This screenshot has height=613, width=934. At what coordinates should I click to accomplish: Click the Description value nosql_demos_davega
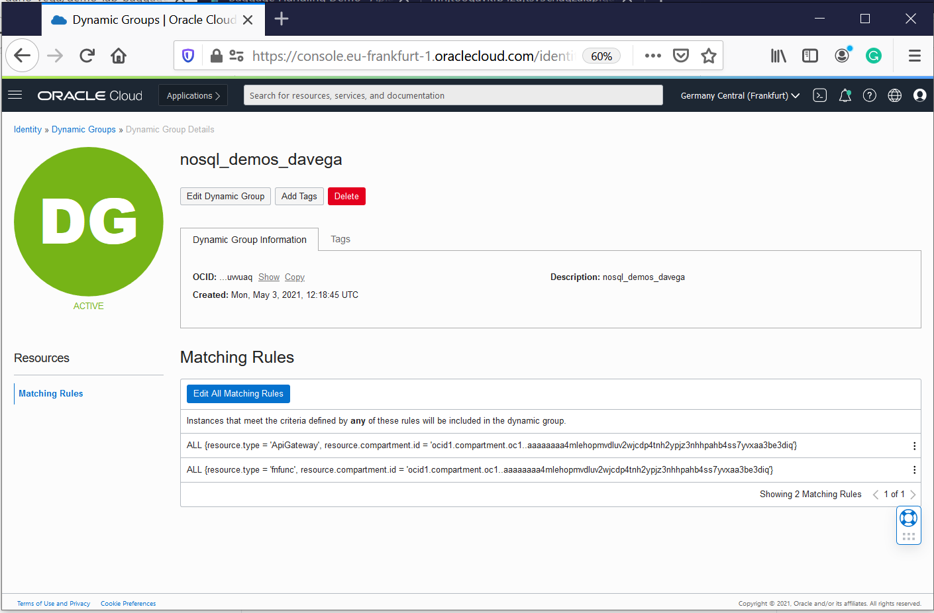click(644, 277)
